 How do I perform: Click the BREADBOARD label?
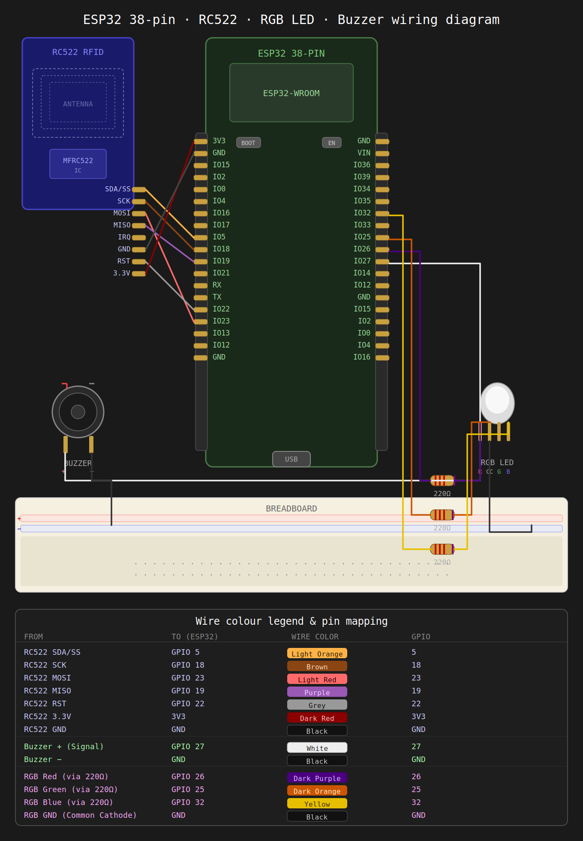[x=291, y=508]
